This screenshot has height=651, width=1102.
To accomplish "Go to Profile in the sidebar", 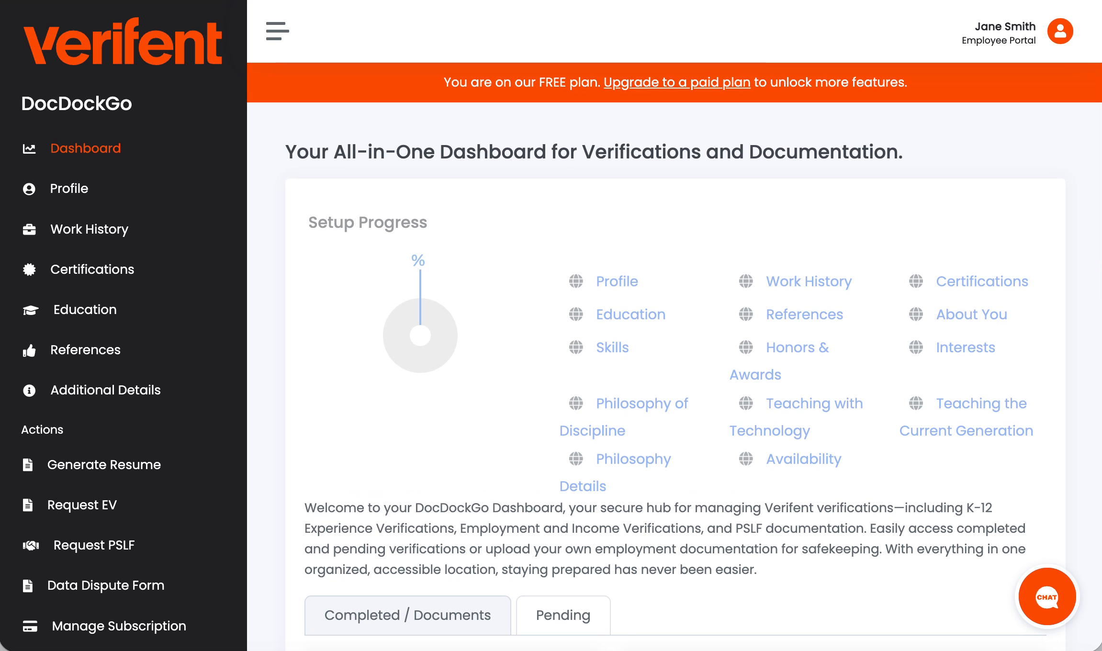I will pyautogui.click(x=69, y=189).
